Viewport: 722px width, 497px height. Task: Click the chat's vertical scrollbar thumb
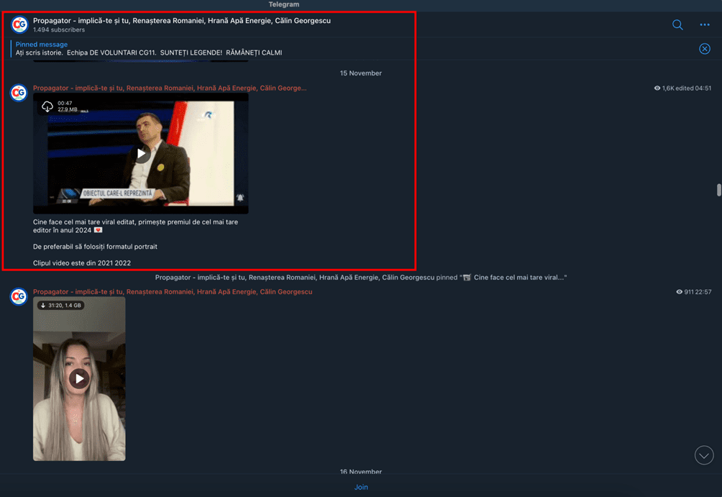[718, 190]
